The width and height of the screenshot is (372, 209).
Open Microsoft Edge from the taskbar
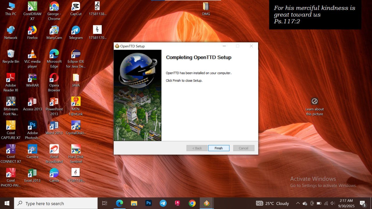pos(119,203)
